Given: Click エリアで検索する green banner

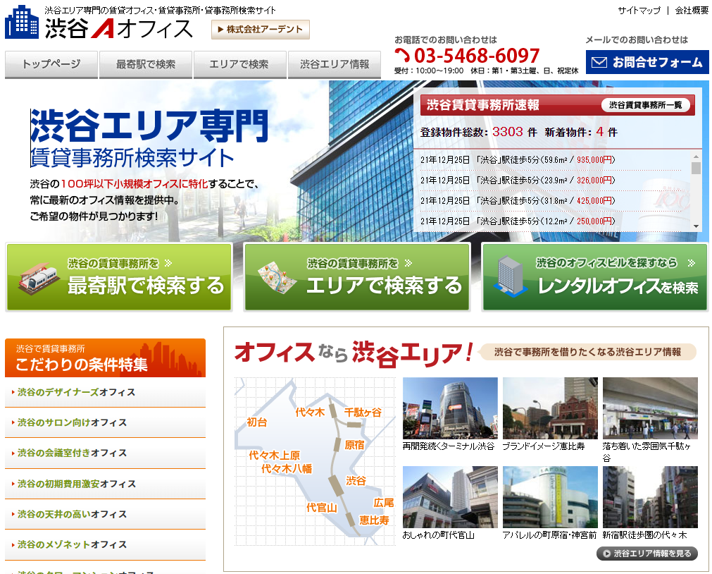Looking at the screenshot, I should (357, 277).
